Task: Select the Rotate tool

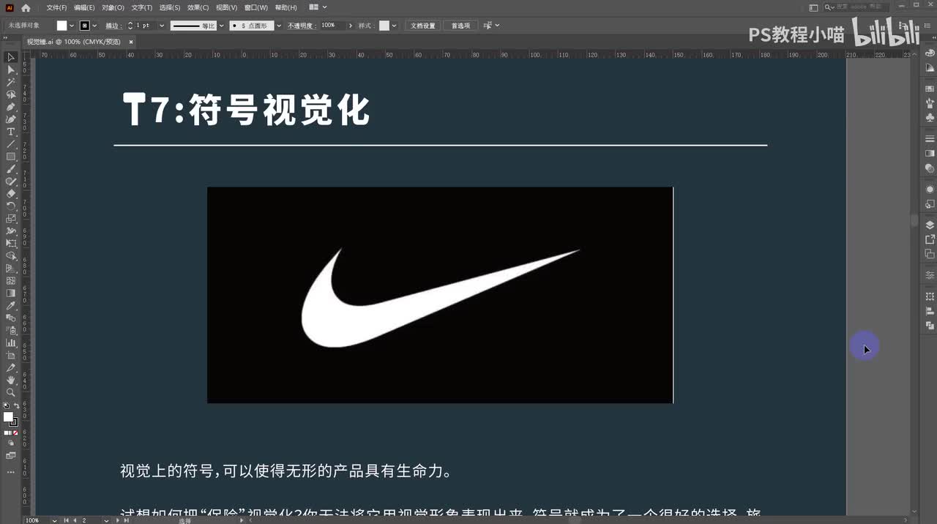Action: coord(11,206)
